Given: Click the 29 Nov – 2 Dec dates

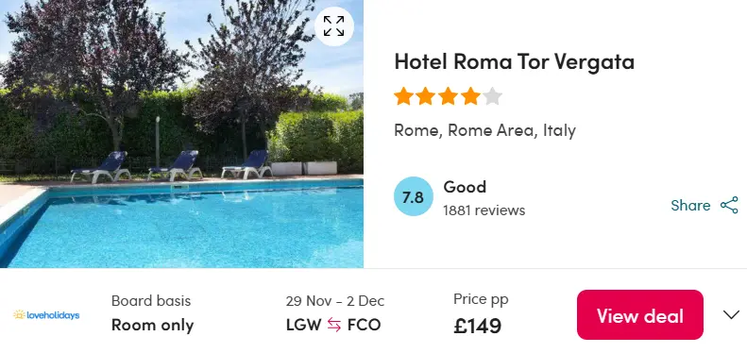Looking at the screenshot, I should click(335, 301).
